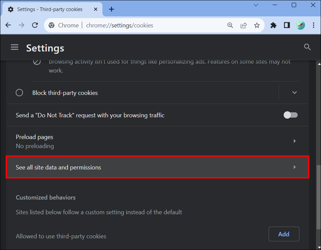Open Preload pages arrow
Image resolution: width=321 pixels, height=250 pixels.
(x=295, y=141)
